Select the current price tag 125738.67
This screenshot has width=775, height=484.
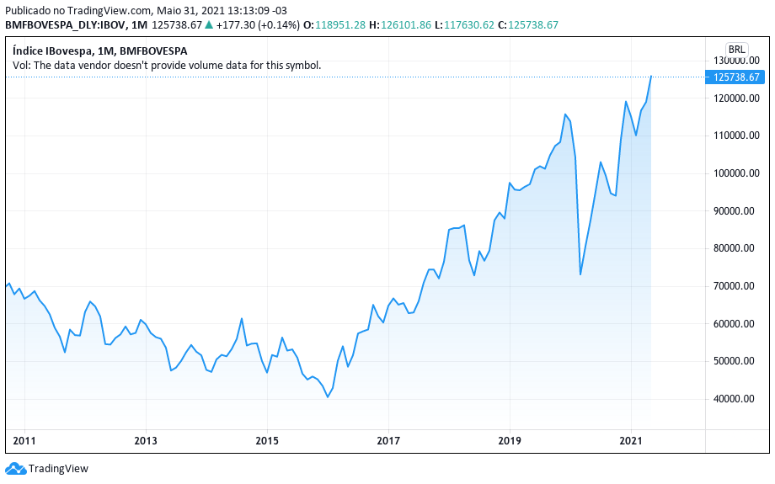point(735,77)
